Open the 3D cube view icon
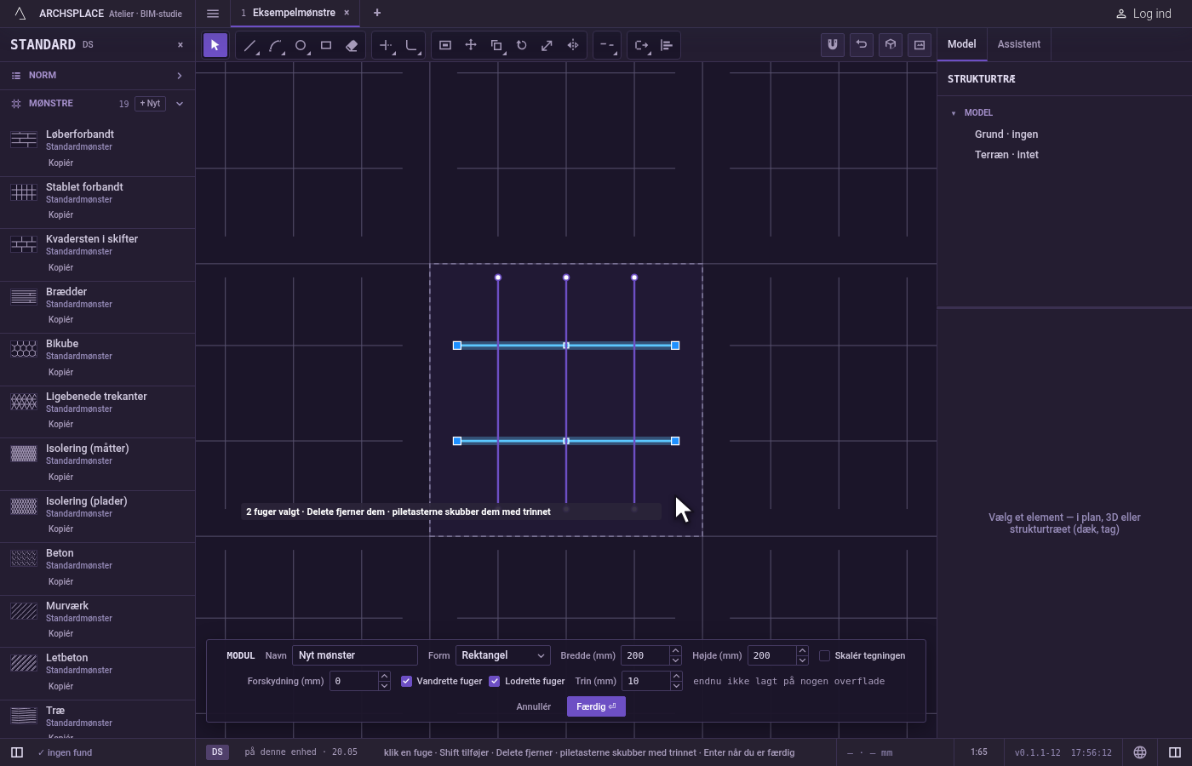The height and width of the screenshot is (766, 1192). pos(891,44)
